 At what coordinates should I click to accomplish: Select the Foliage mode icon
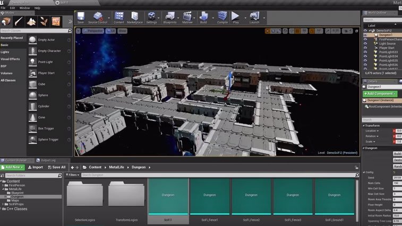pyautogui.click(x=44, y=22)
